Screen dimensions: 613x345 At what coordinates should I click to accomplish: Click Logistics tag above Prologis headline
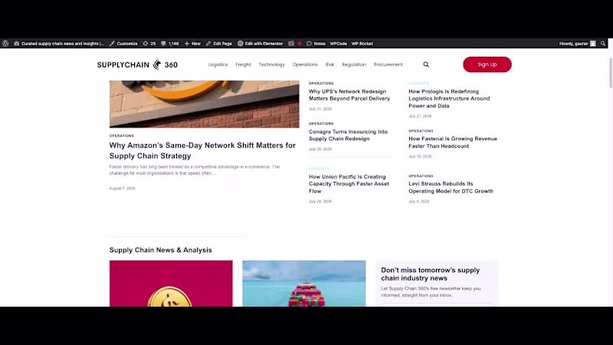[418, 84]
